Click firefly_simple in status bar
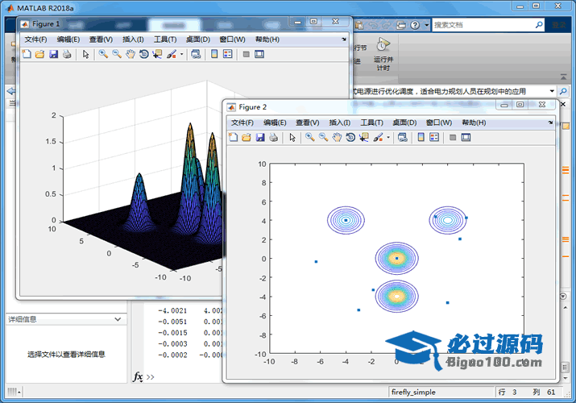This screenshot has height=403, width=576. click(x=413, y=393)
